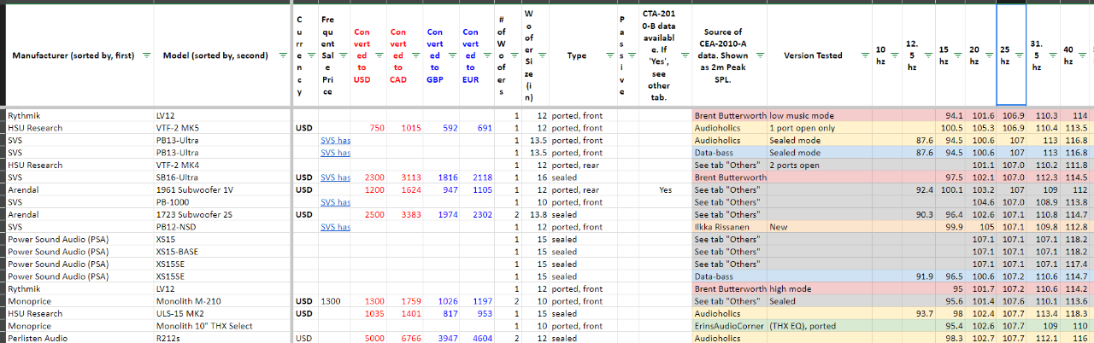This screenshot has height=343, width=1094.
Task: Open the filter icon for Model column
Action: 285,55
